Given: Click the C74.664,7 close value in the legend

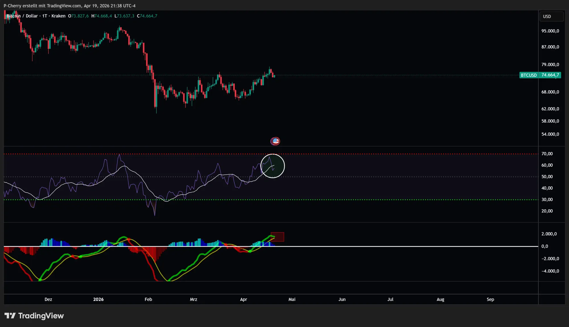Looking at the screenshot, I should pyautogui.click(x=147, y=16).
